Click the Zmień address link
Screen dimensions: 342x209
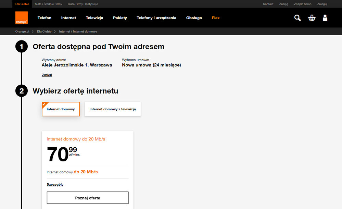47,75
